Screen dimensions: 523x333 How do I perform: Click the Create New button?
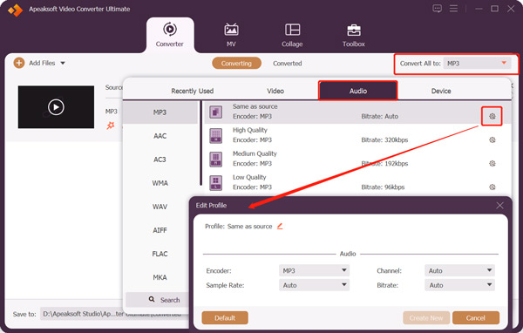(x=426, y=317)
